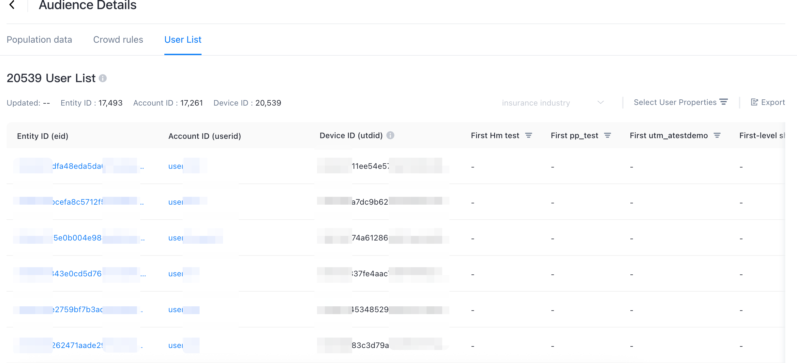The width and height of the screenshot is (797, 363).
Task: Open the Population data tab
Action: 39,39
